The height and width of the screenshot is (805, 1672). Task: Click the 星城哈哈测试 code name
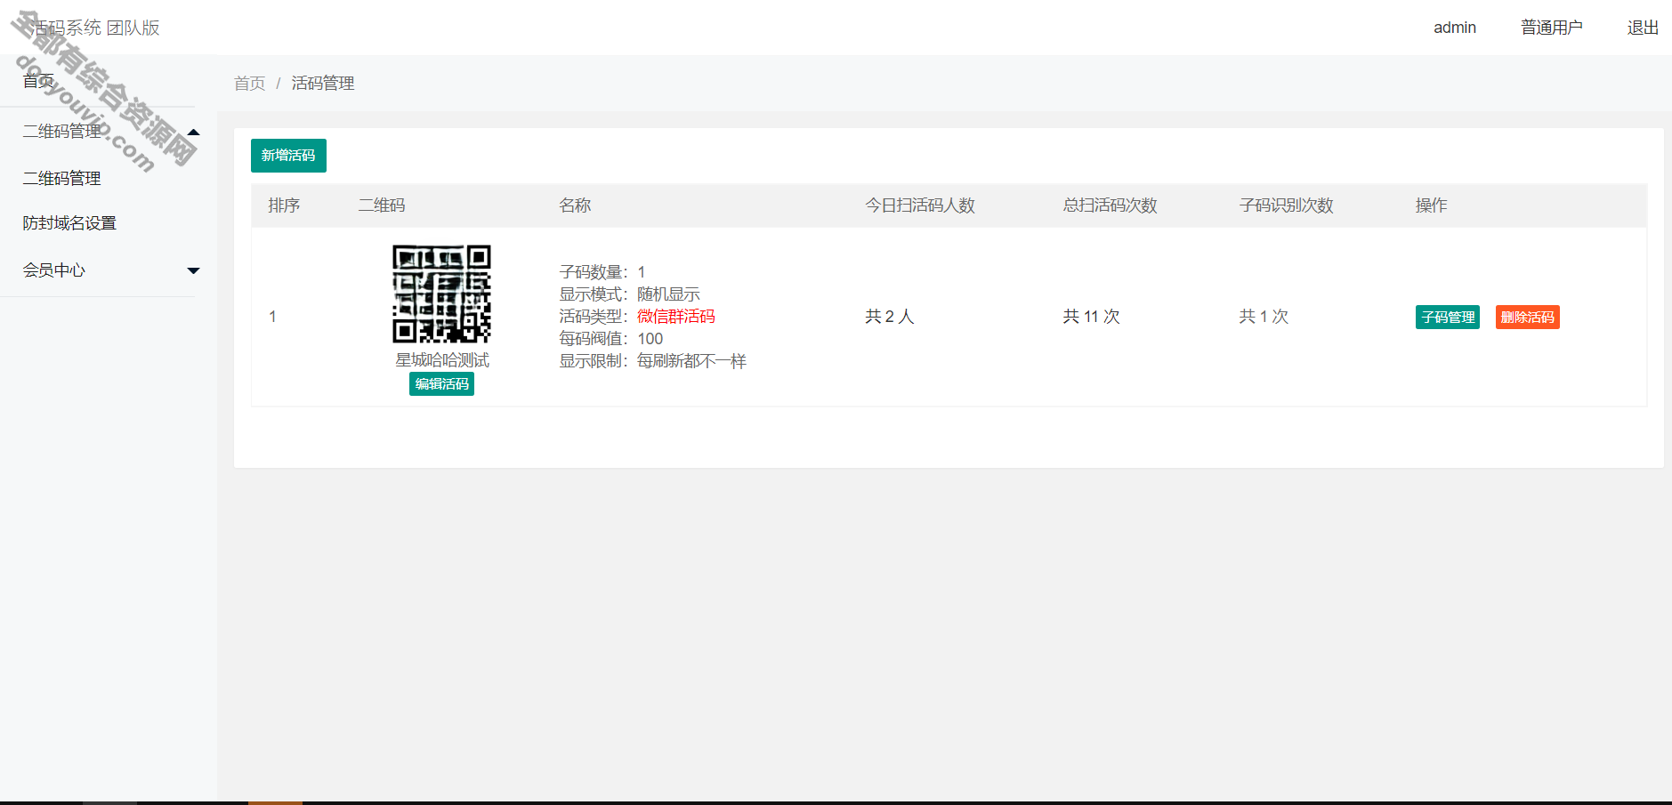tap(442, 360)
